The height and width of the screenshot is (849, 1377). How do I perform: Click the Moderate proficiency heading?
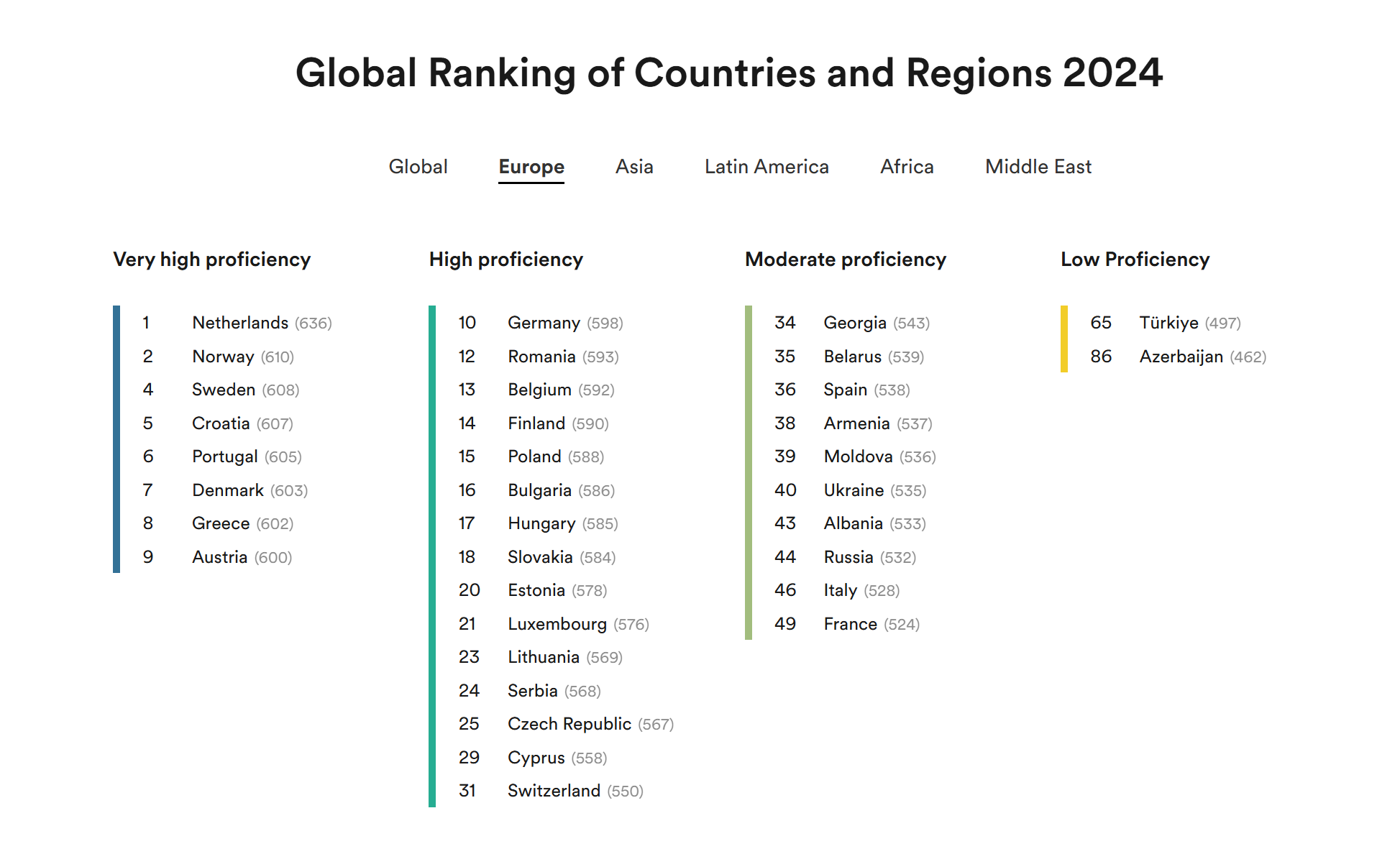[x=846, y=260]
